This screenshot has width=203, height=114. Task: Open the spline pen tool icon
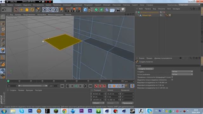click(91, 10)
